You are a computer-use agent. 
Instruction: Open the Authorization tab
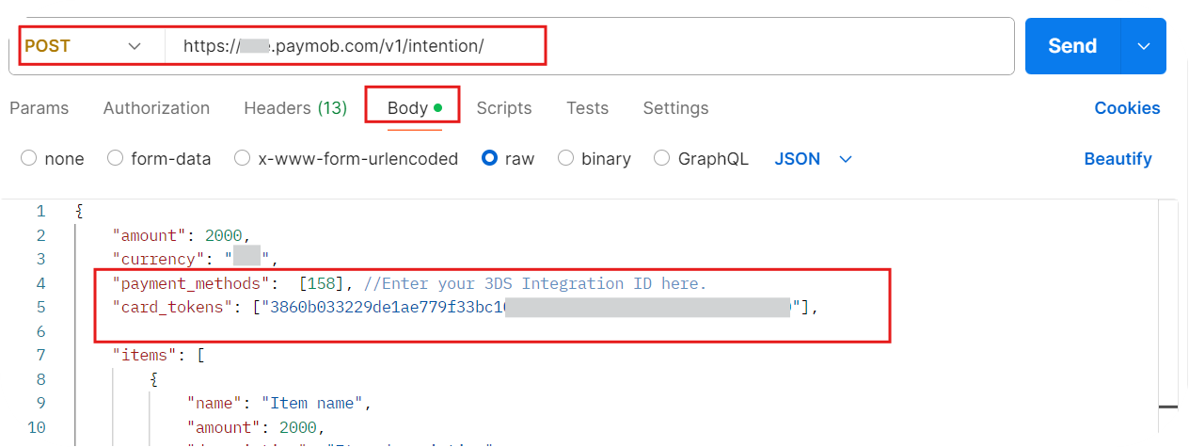tap(156, 108)
